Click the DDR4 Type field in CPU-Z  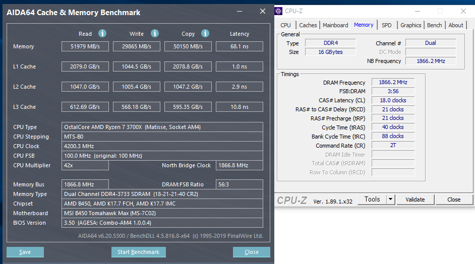pos(330,43)
